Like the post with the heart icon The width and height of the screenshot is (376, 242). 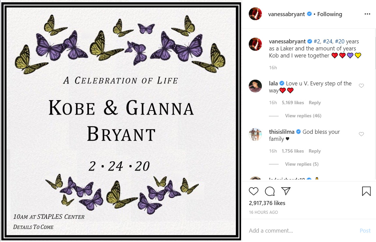click(253, 191)
